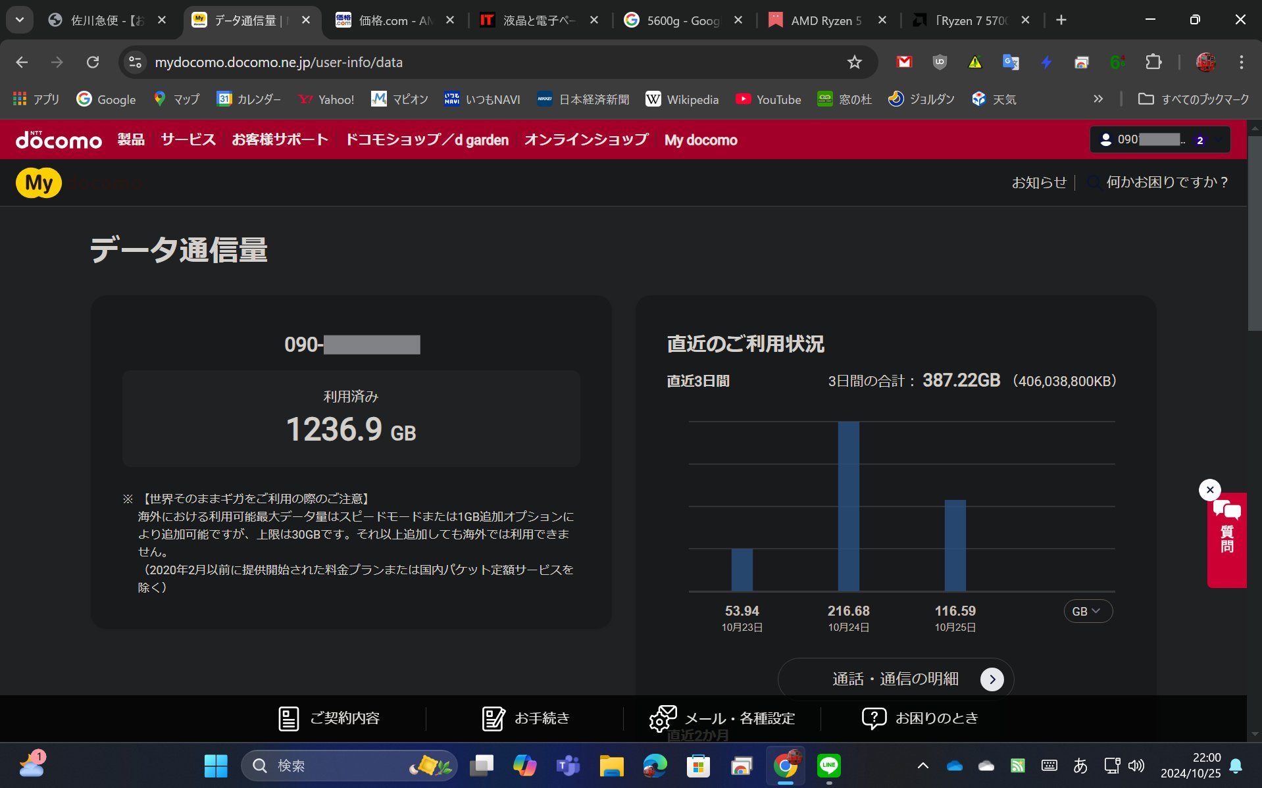
Task: Open the Extensions puzzle icon
Action: pyautogui.click(x=1153, y=62)
